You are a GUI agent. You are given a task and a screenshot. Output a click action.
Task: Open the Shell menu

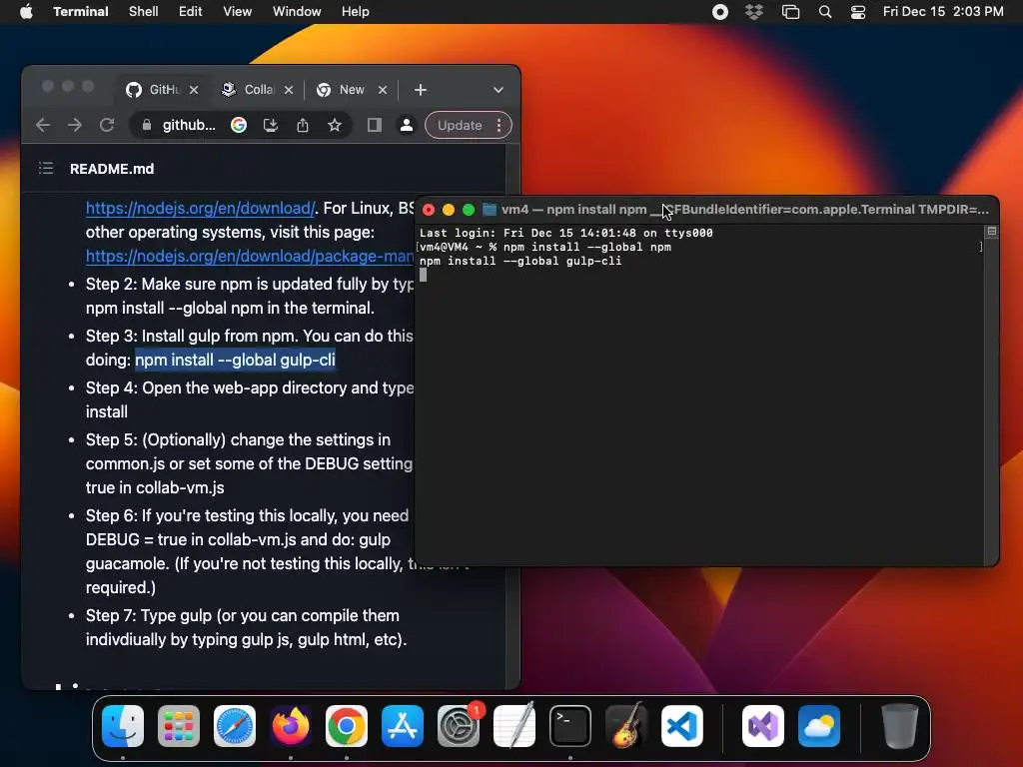pyautogui.click(x=144, y=12)
